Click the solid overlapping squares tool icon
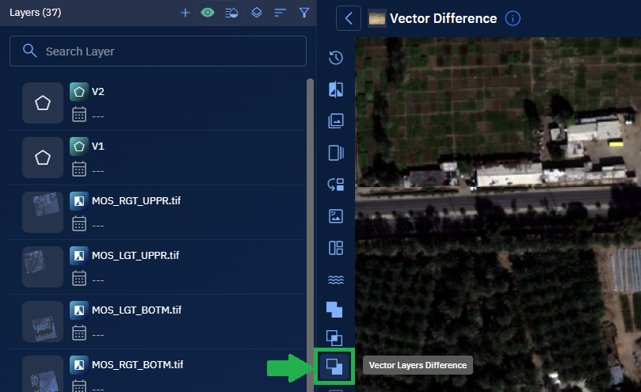This screenshot has height=392, width=641. click(x=334, y=310)
